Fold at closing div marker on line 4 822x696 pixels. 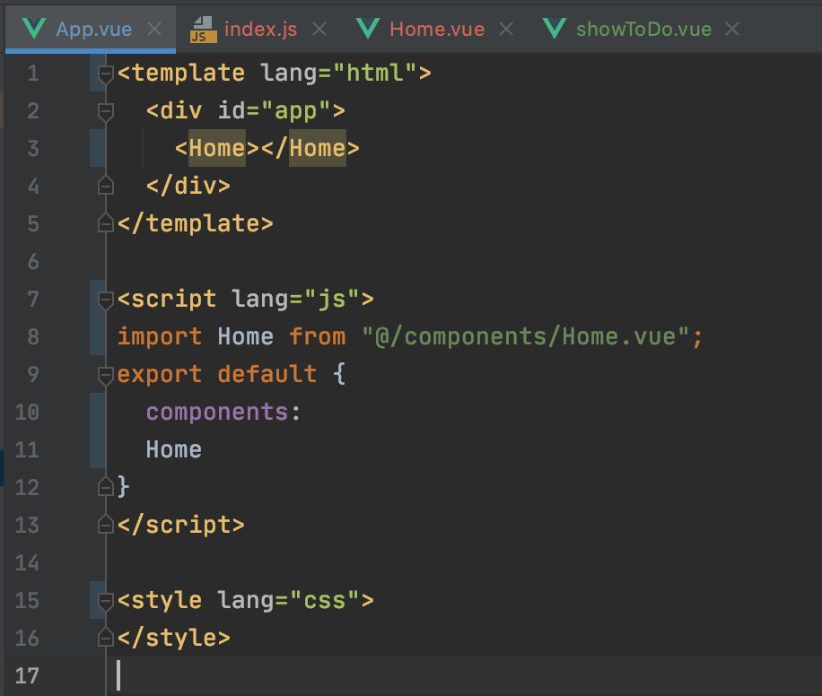click(x=106, y=186)
